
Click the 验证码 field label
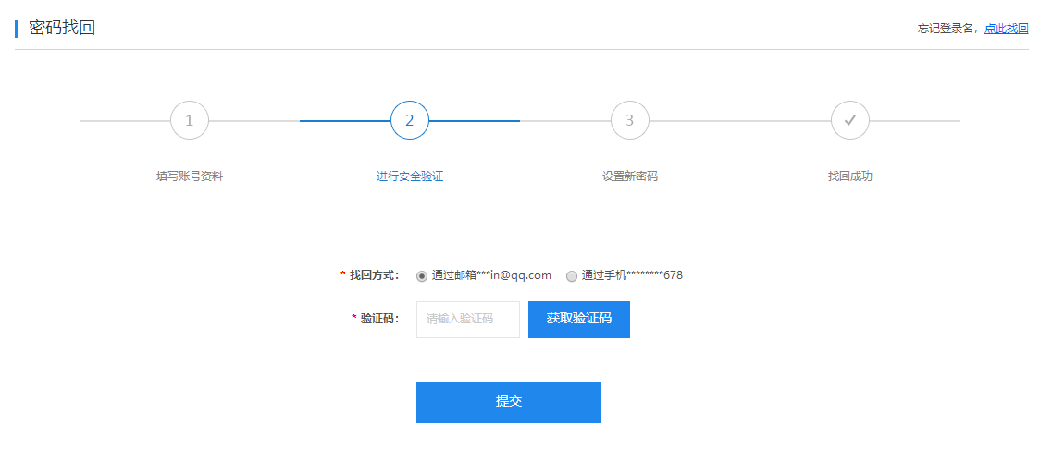click(379, 319)
